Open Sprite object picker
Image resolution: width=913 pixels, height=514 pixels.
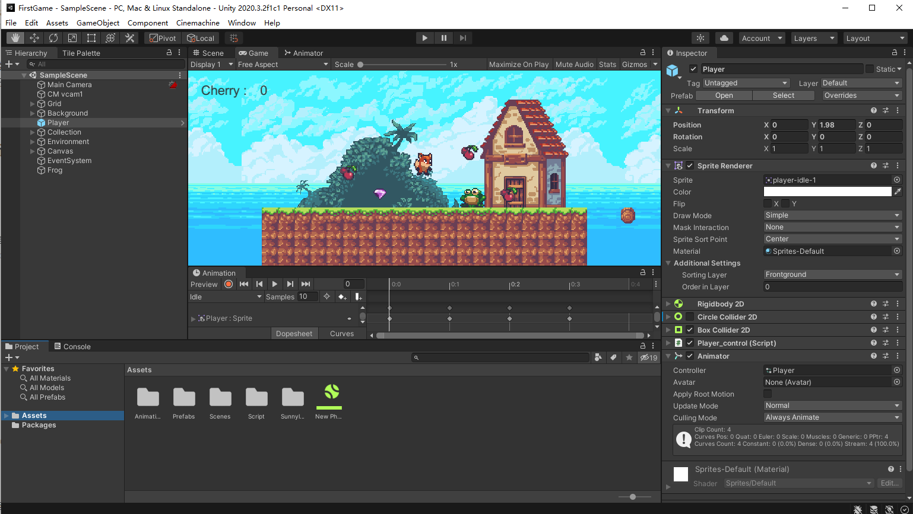point(897,180)
